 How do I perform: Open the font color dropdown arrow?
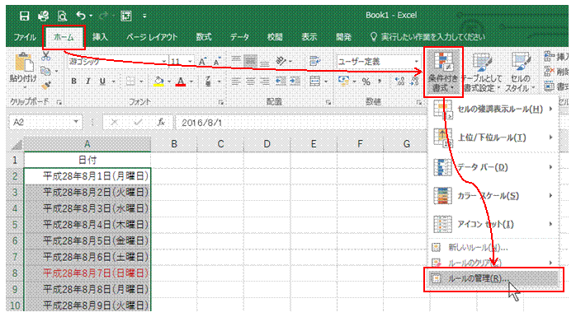click(x=191, y=82)
